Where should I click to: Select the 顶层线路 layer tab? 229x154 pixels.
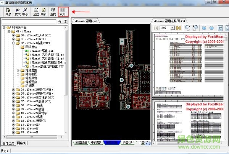pos(81,143)
